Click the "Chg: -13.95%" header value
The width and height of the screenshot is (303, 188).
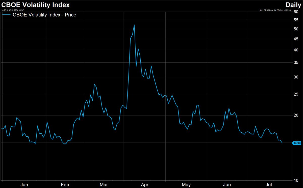tap(285, 10)
